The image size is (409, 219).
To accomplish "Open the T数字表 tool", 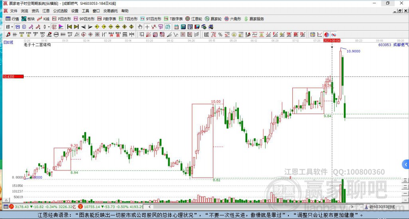I will (x=173, y=19).
